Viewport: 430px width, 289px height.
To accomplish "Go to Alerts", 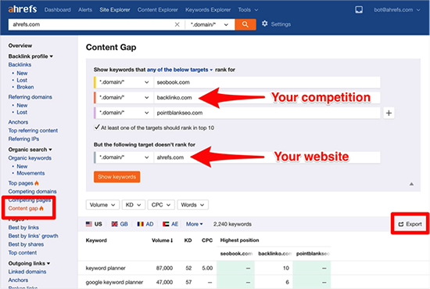I will click(x=85, y=10).
